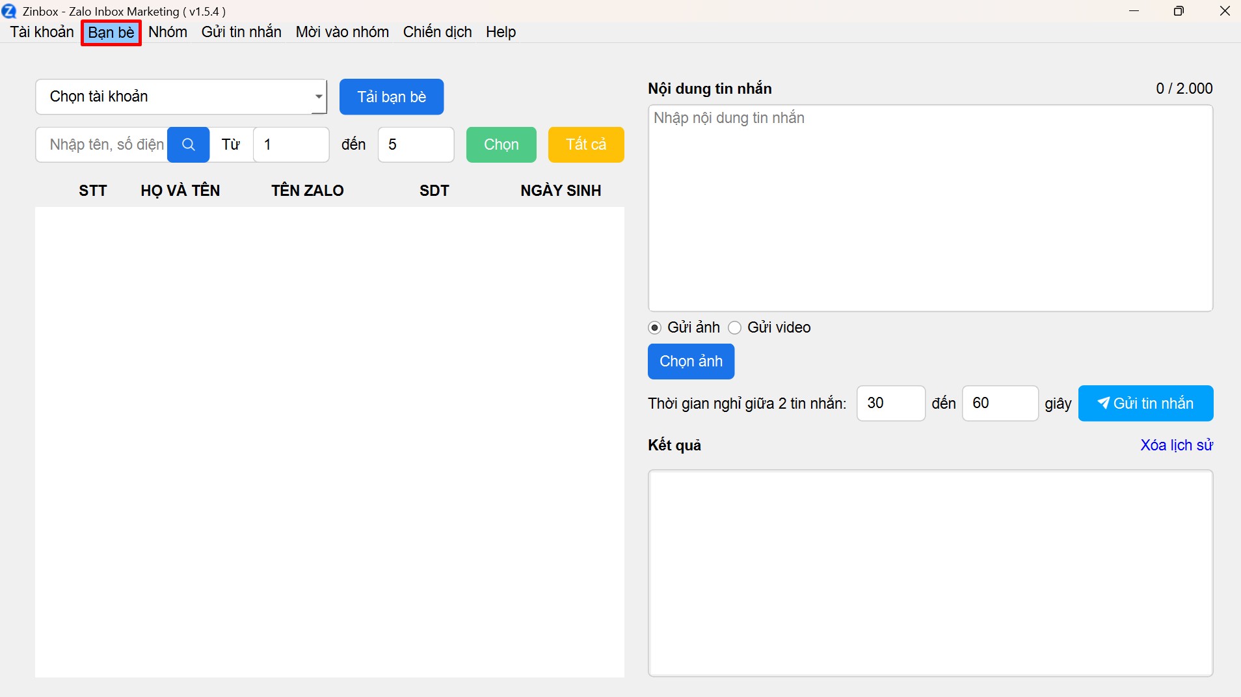Image resolution: width=1241 pixels, height=697 pixels.
Task: Select the Gửi ảnh radio option
Action: pyautogui.click(x=655, y=327)
